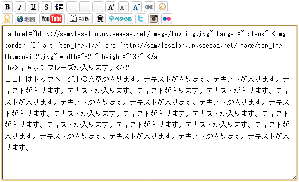Insert Twitter content with bird icon
The width and height of the screenshot is (299, 182).
[x=141, y=19]
